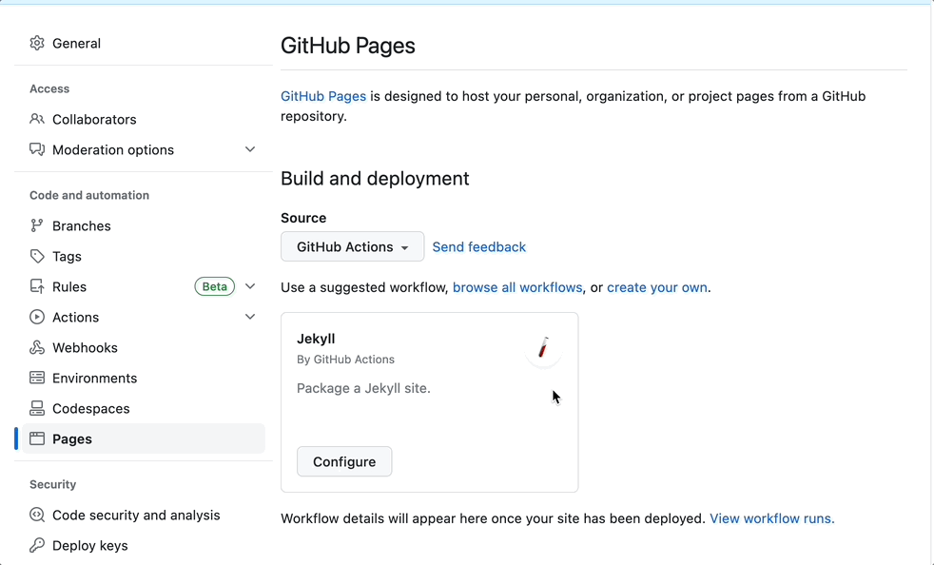Click the Configure button for Jekyll
The height and width of the screenshot is (565, 934).
(x=344, y=461)
